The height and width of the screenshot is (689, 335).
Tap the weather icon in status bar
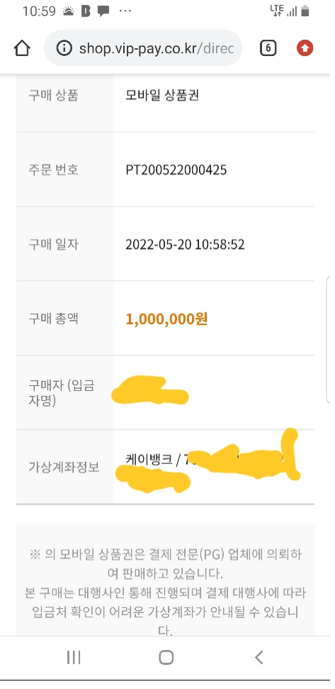69,11
